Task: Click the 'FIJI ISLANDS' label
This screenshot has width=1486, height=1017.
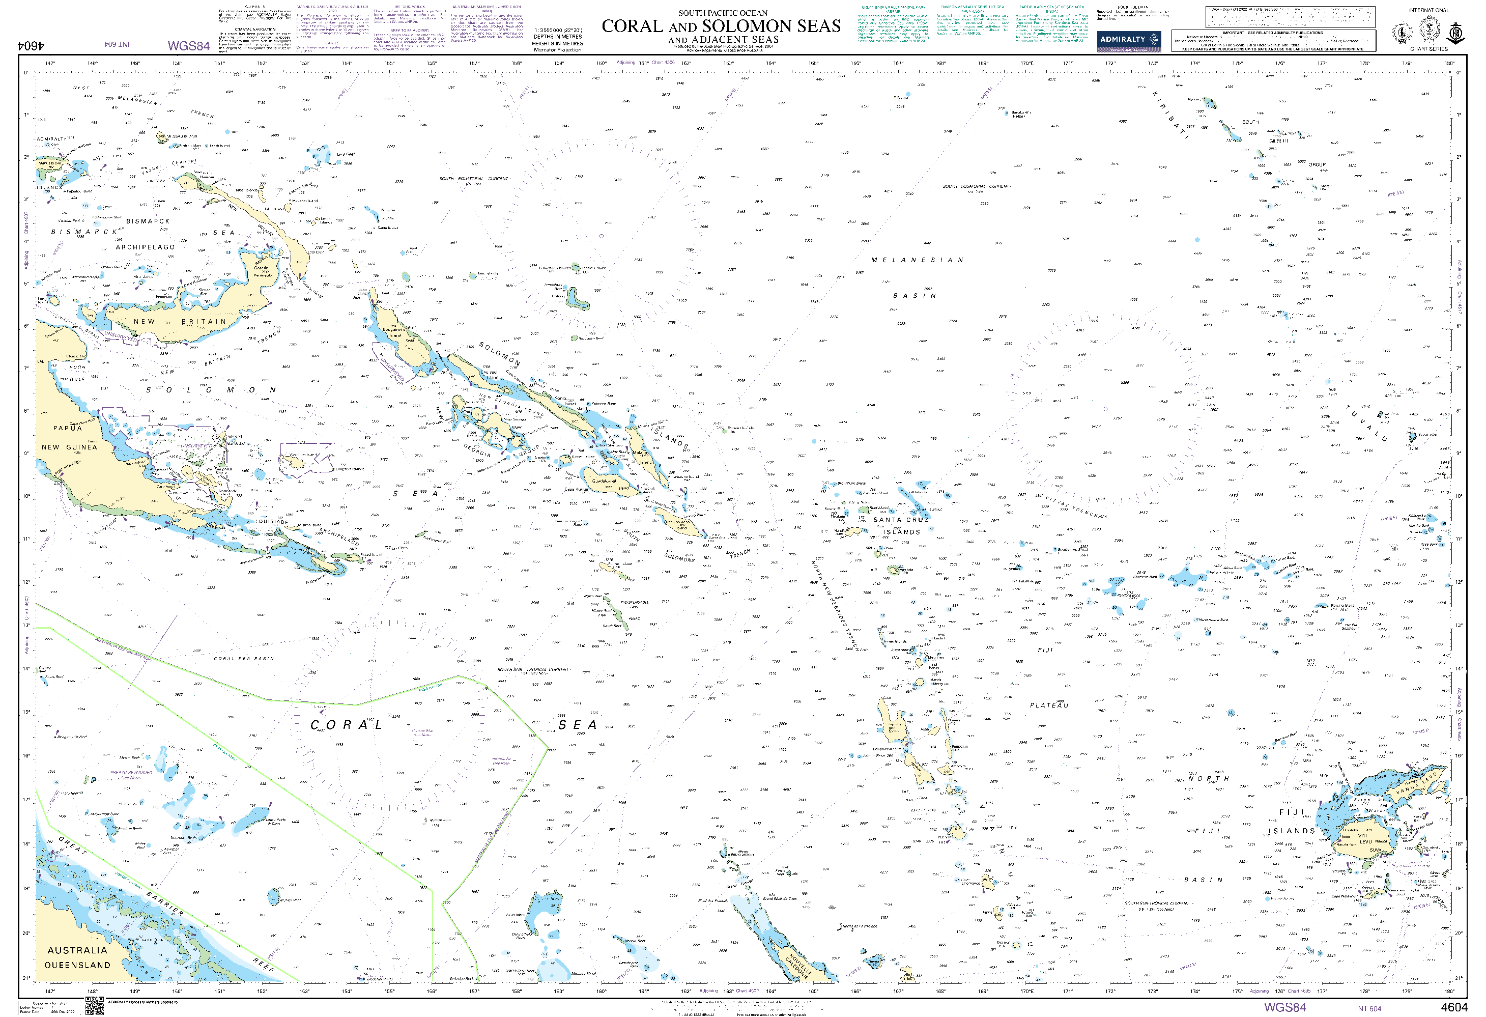Action: click(1291, 821)
